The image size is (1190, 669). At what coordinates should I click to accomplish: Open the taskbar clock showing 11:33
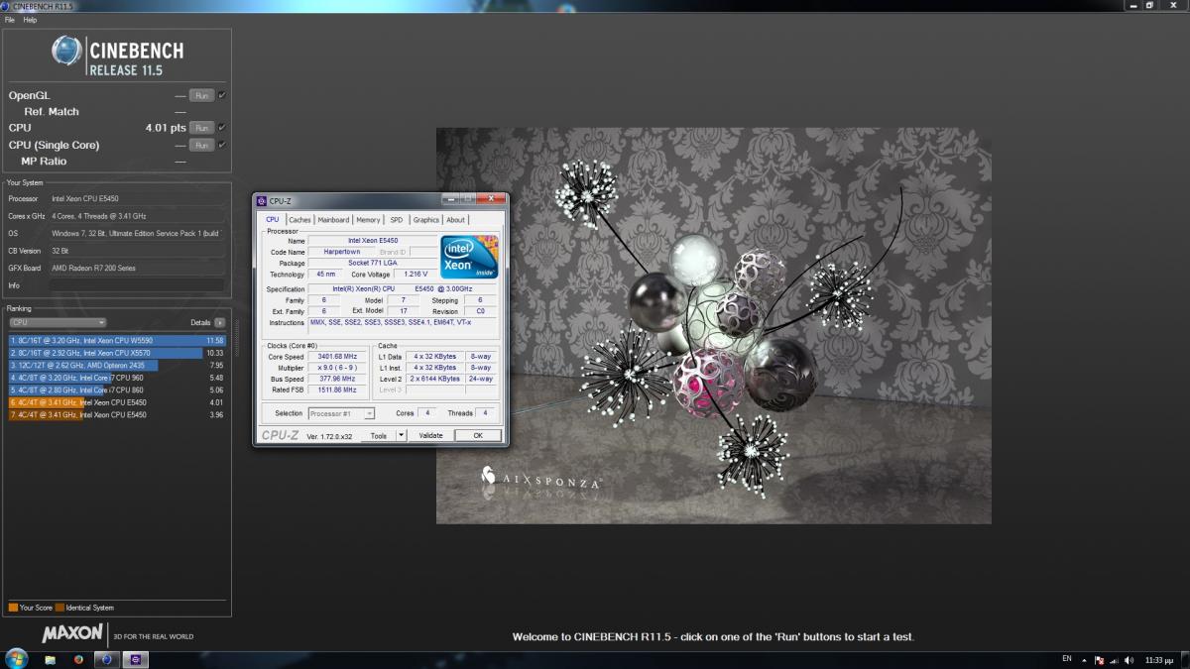(1158, 660)
